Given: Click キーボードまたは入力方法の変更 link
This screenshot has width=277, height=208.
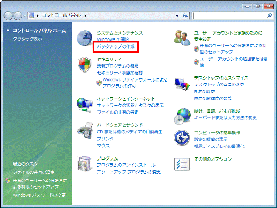Looking at the screenshot, I should 225,118.
